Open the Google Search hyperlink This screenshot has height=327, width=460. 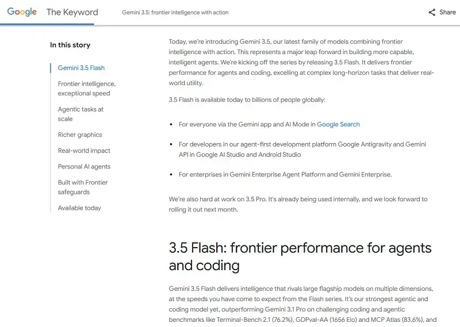[x=338, y=124]
